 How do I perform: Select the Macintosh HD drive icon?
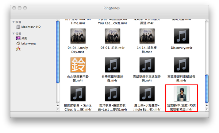pos(18,27)
